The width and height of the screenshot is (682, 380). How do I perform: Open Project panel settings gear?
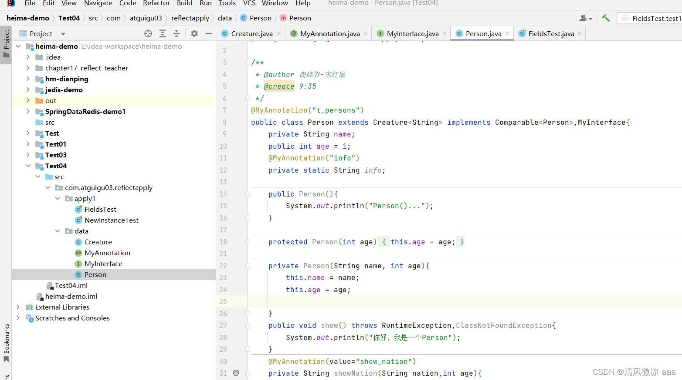[194, 33]
